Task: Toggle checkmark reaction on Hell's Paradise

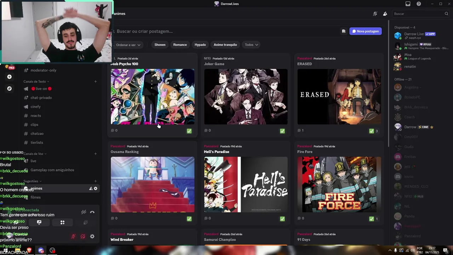Action: pyautogui.click(x=282, y=219)
